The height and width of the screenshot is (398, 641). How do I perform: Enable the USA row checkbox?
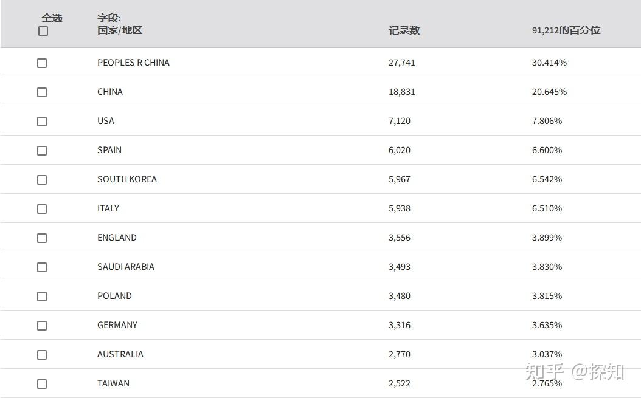pos(42,122)
